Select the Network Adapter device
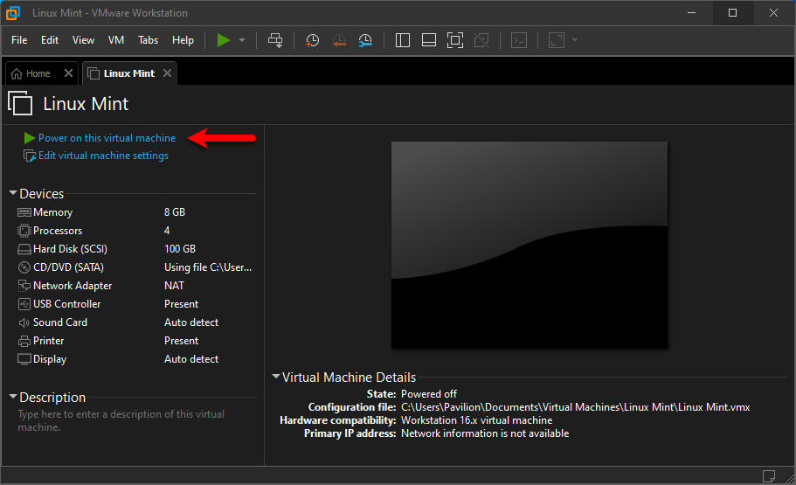The image size is (796, 485). [136, 286]
